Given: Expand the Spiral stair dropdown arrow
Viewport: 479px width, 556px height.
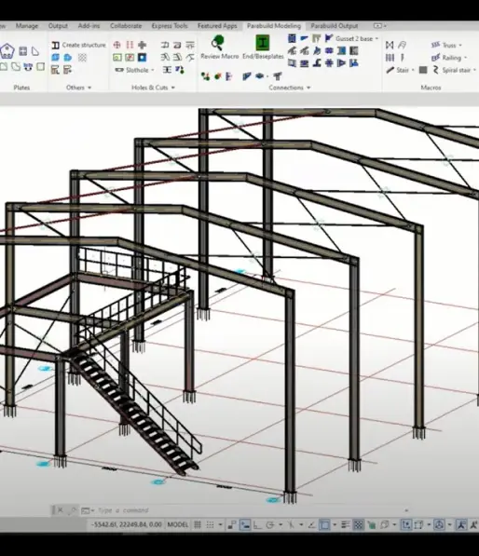Looking at the screenshot, I should [474, 70].
